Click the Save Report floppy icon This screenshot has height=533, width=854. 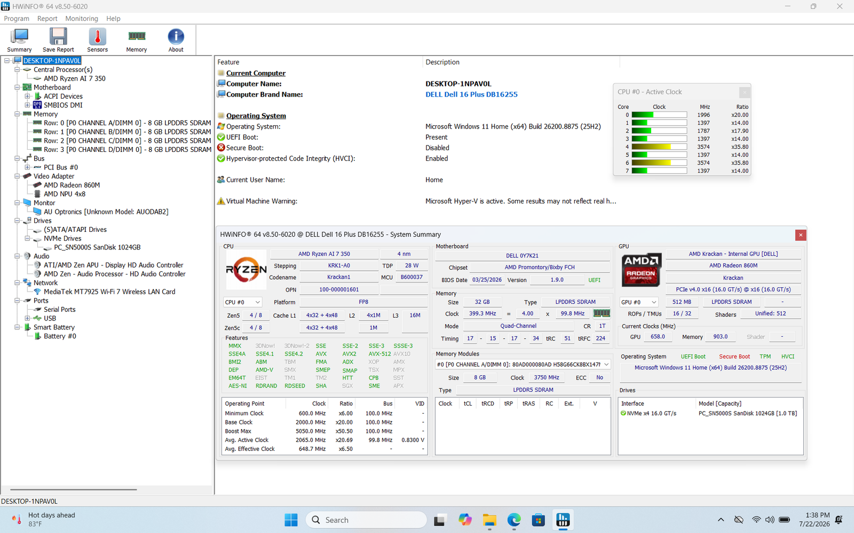(58, 40)
